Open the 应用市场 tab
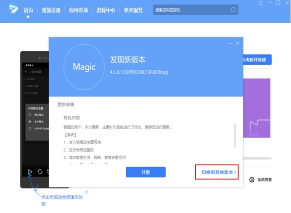Screen dimensions: 291x213 78,10
